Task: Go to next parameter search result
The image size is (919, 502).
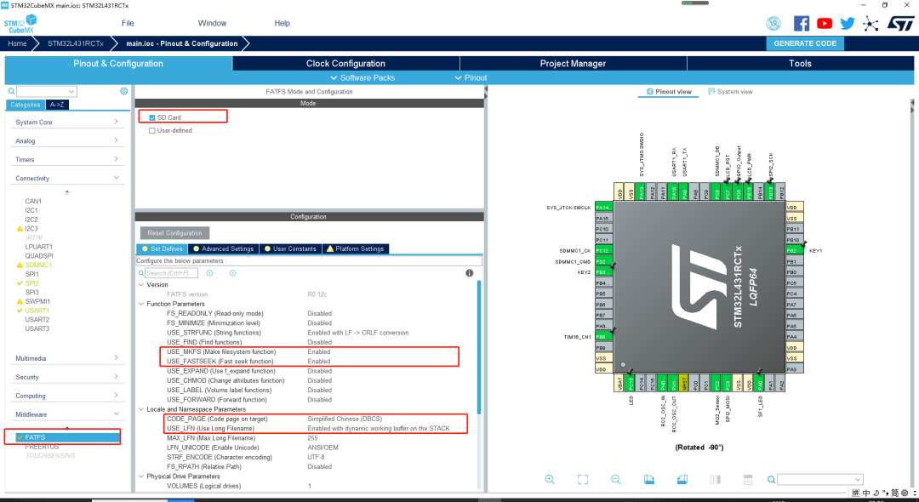Action: pyautogui.click(x=232, y=273)
